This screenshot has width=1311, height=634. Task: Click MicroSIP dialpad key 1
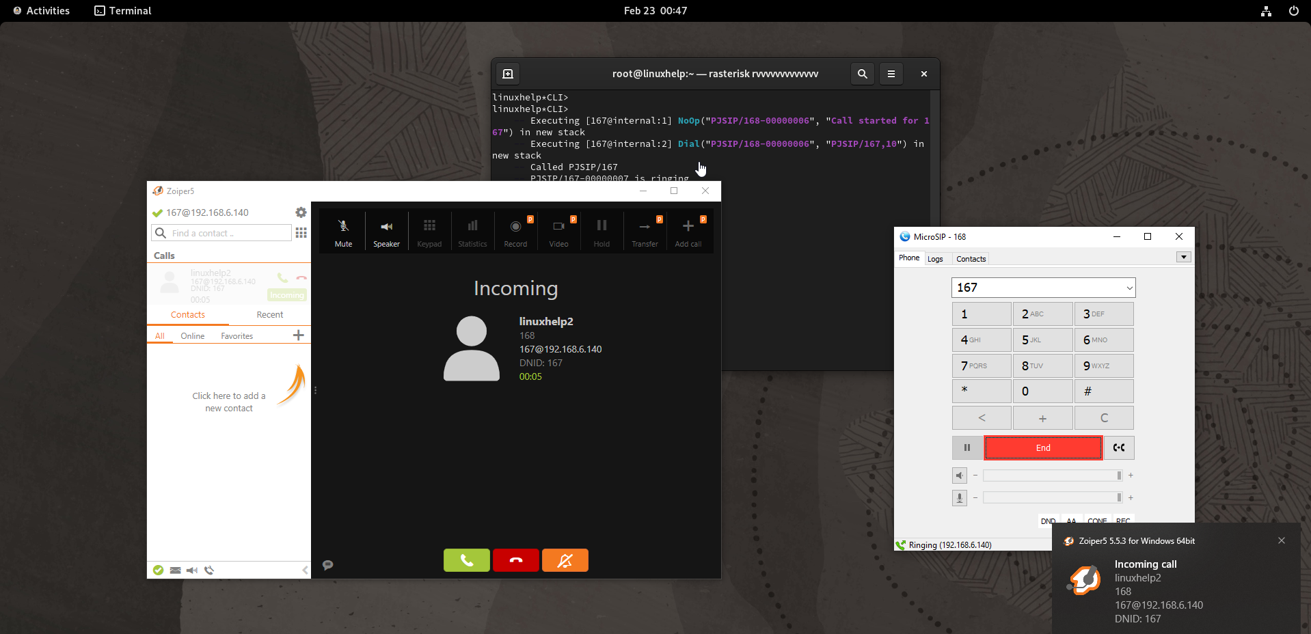[982, 314]
